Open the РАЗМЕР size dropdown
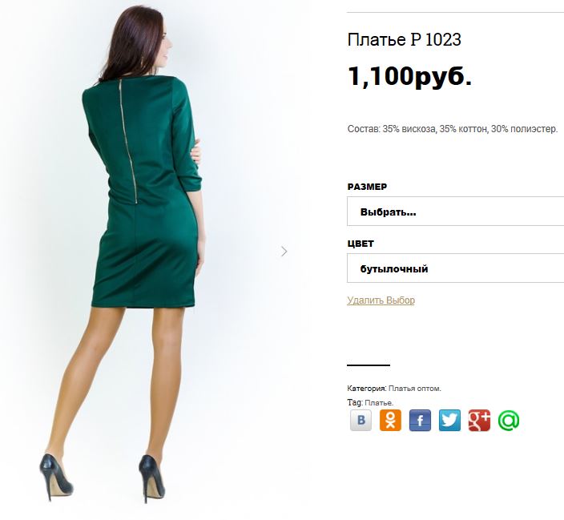 click(x=455, y=212)
